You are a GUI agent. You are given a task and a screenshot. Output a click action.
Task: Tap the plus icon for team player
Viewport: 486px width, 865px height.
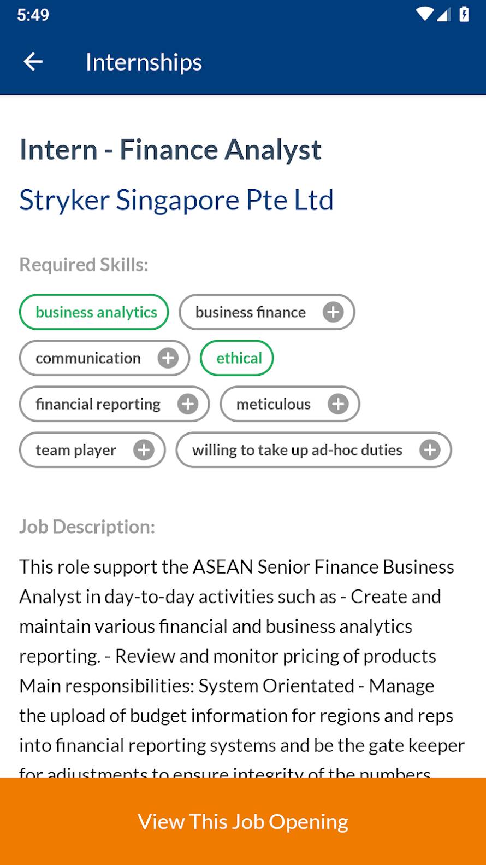click(144, 450)
